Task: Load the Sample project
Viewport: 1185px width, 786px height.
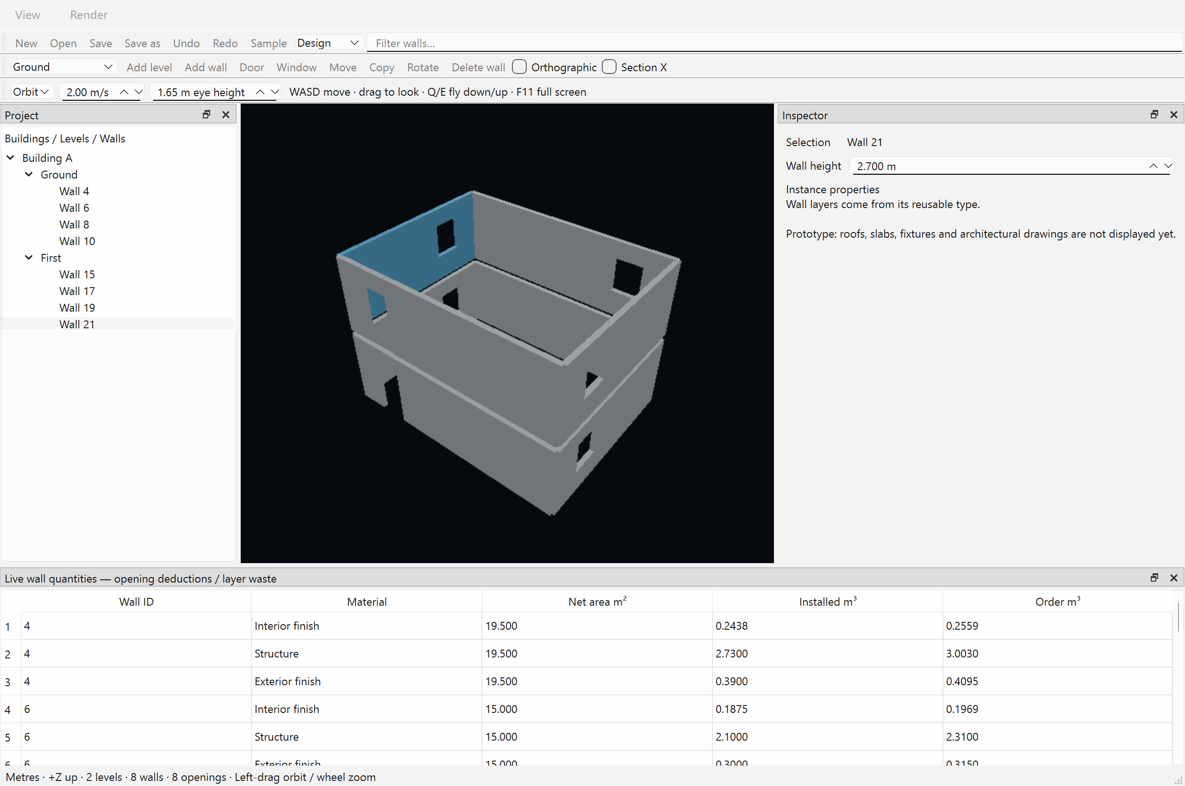Action: coord(268,43)
